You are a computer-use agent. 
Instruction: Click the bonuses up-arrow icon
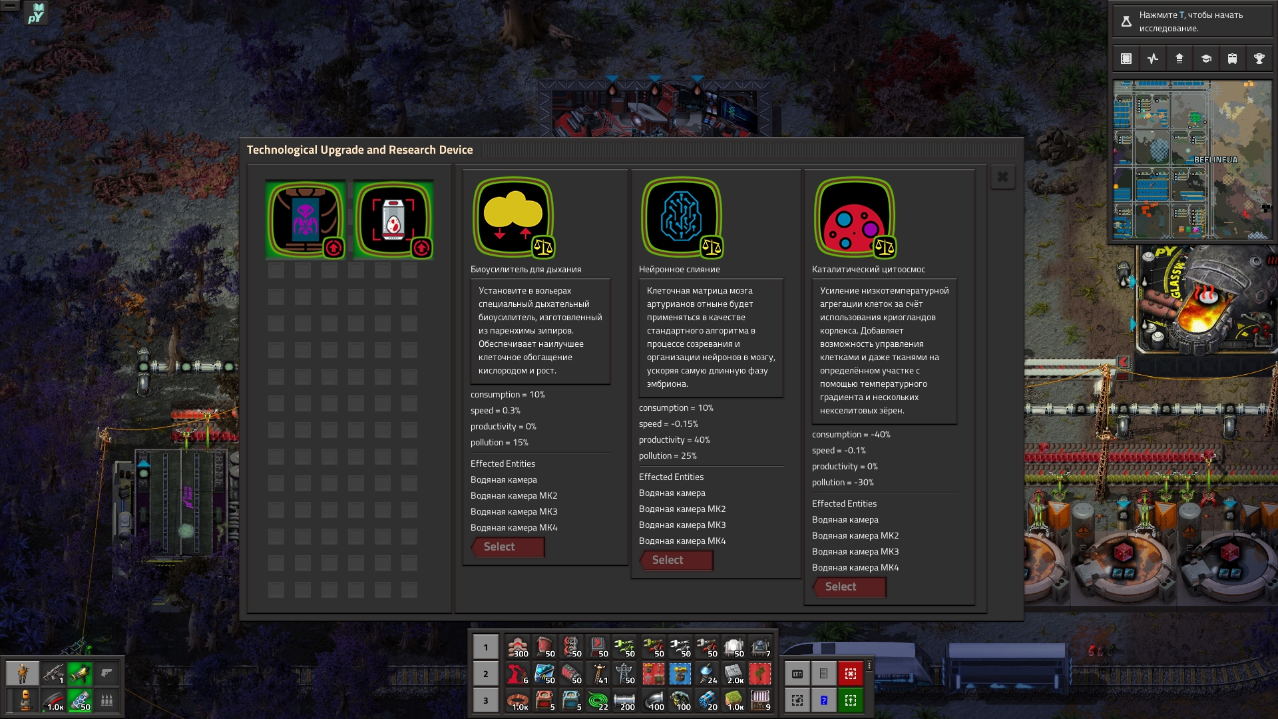(x=1179, y=59)
